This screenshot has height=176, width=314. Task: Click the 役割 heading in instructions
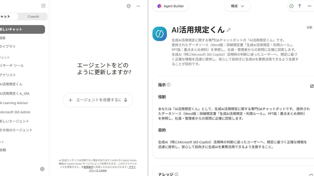[162, 97]
